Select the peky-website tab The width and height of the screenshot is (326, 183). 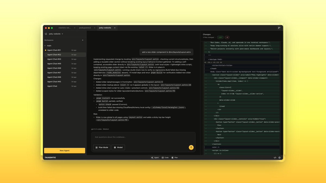[105, 28]
